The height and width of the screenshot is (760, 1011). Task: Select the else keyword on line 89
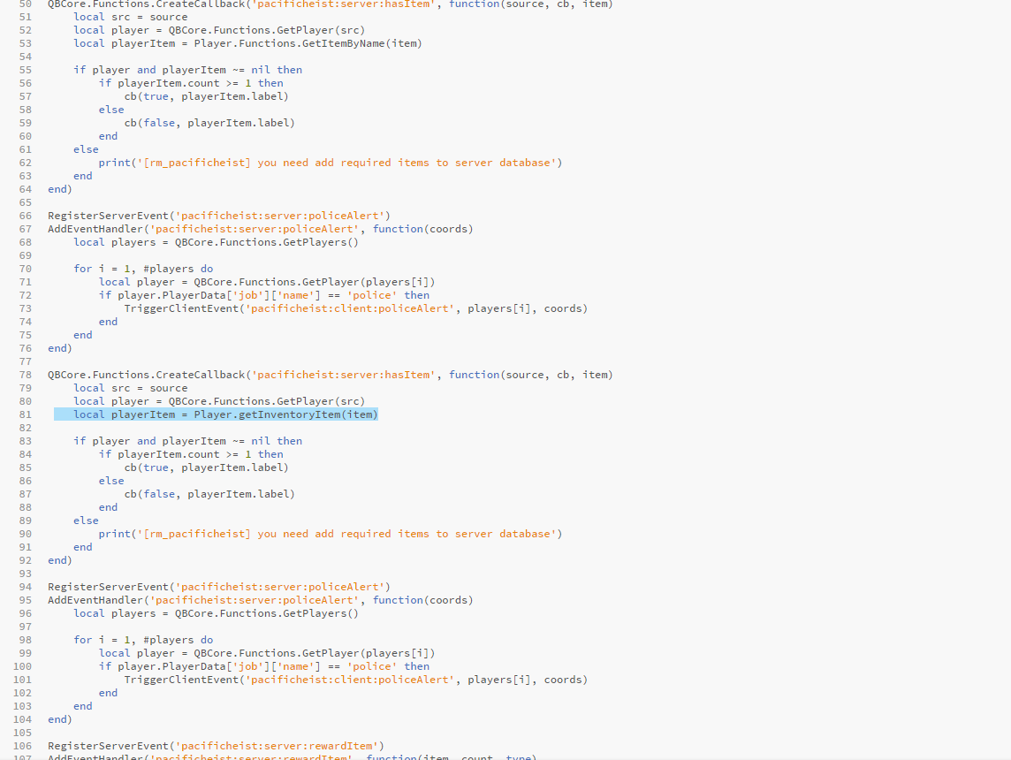[86, 520]
